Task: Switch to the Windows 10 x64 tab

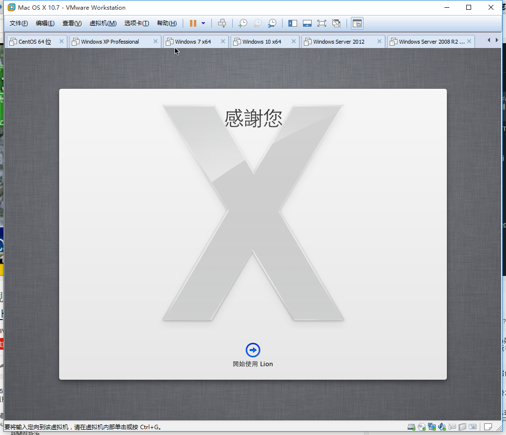Action: point(262,42)
